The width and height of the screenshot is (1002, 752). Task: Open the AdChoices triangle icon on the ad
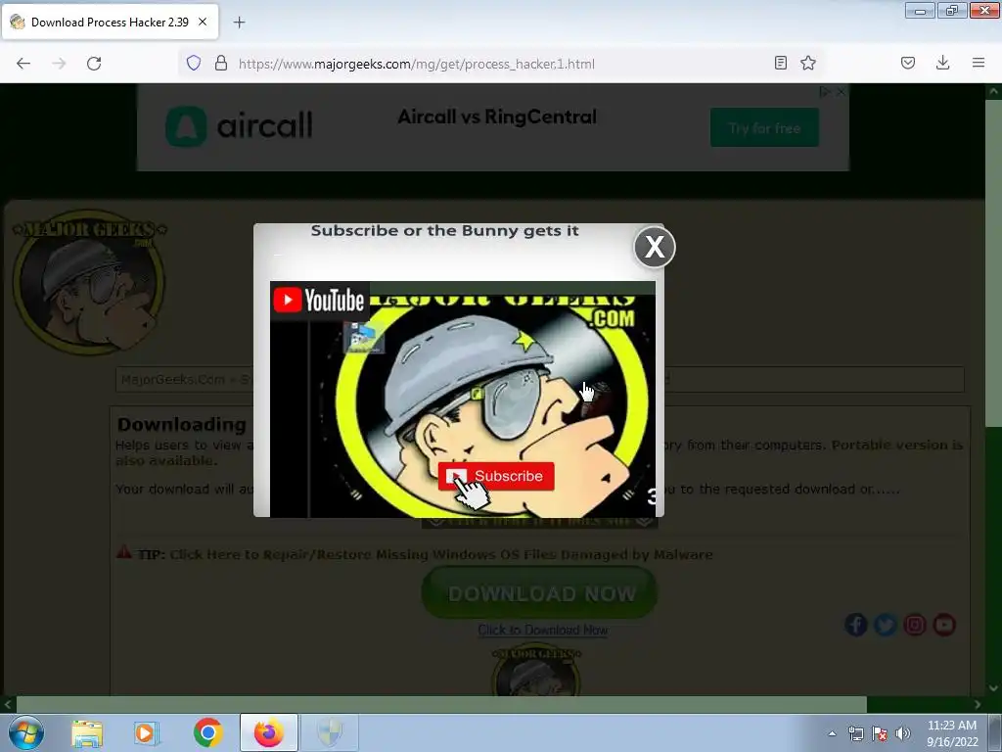825,92
